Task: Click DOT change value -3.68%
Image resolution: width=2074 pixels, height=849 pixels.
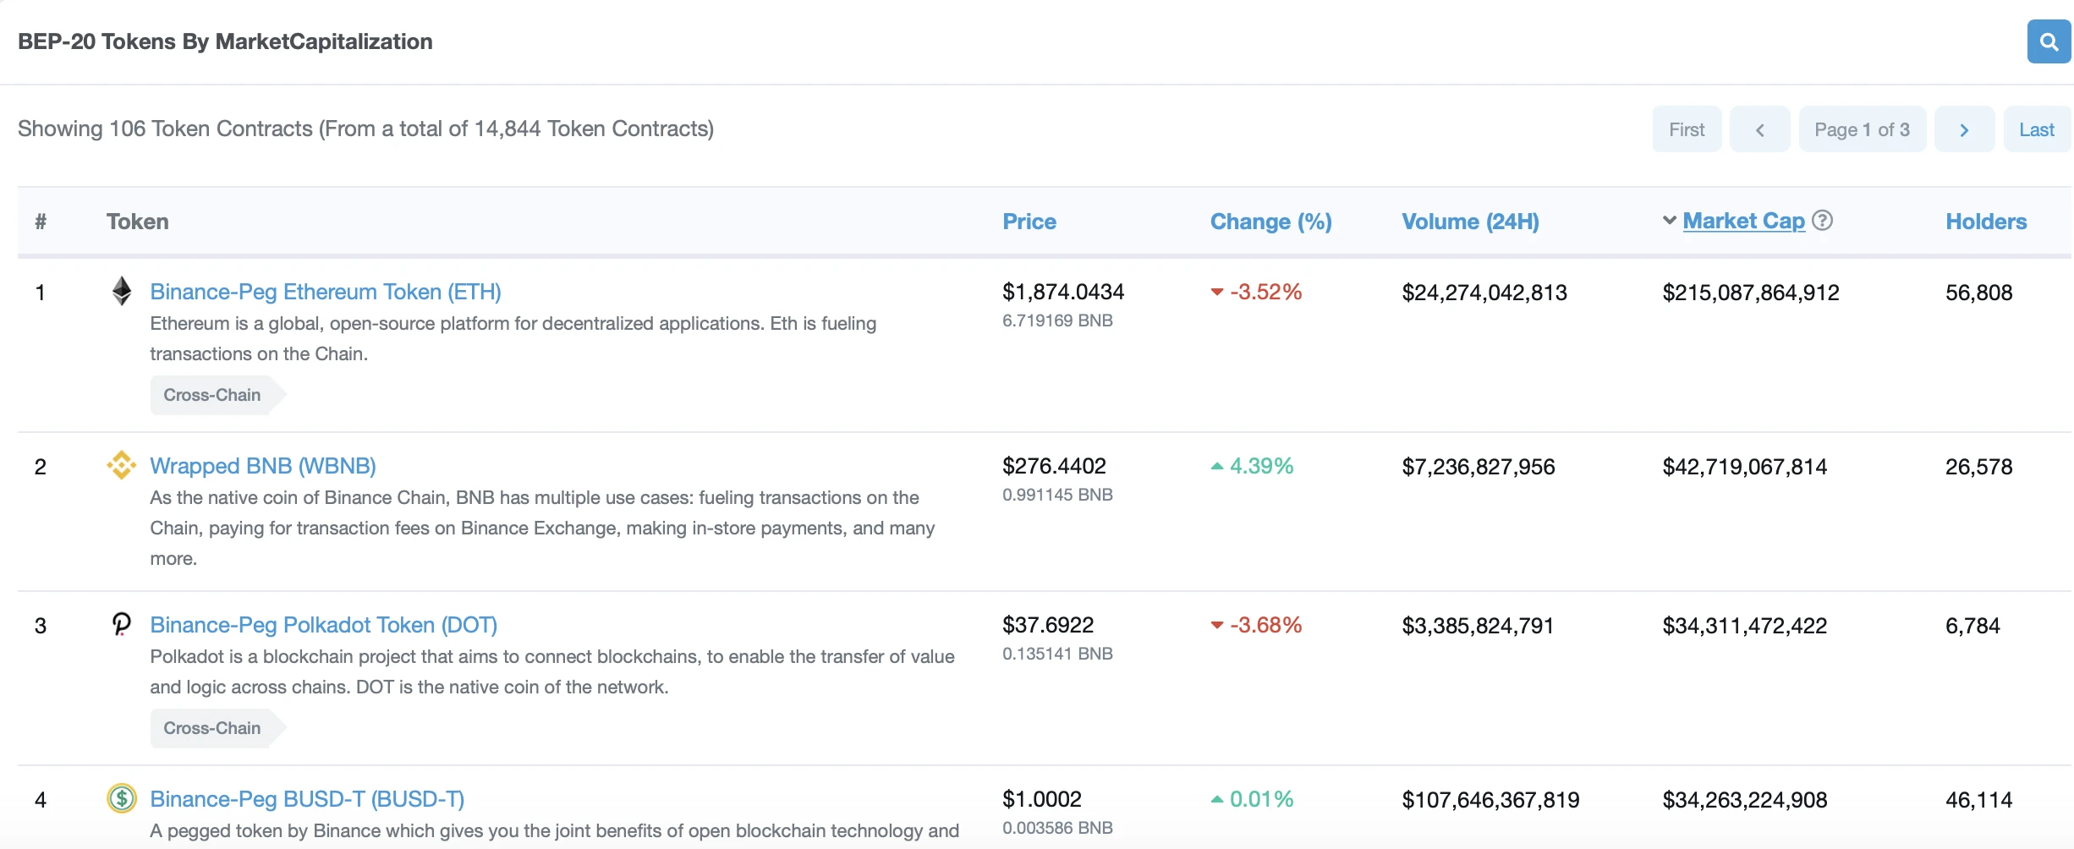Action: coord(1265,625)
